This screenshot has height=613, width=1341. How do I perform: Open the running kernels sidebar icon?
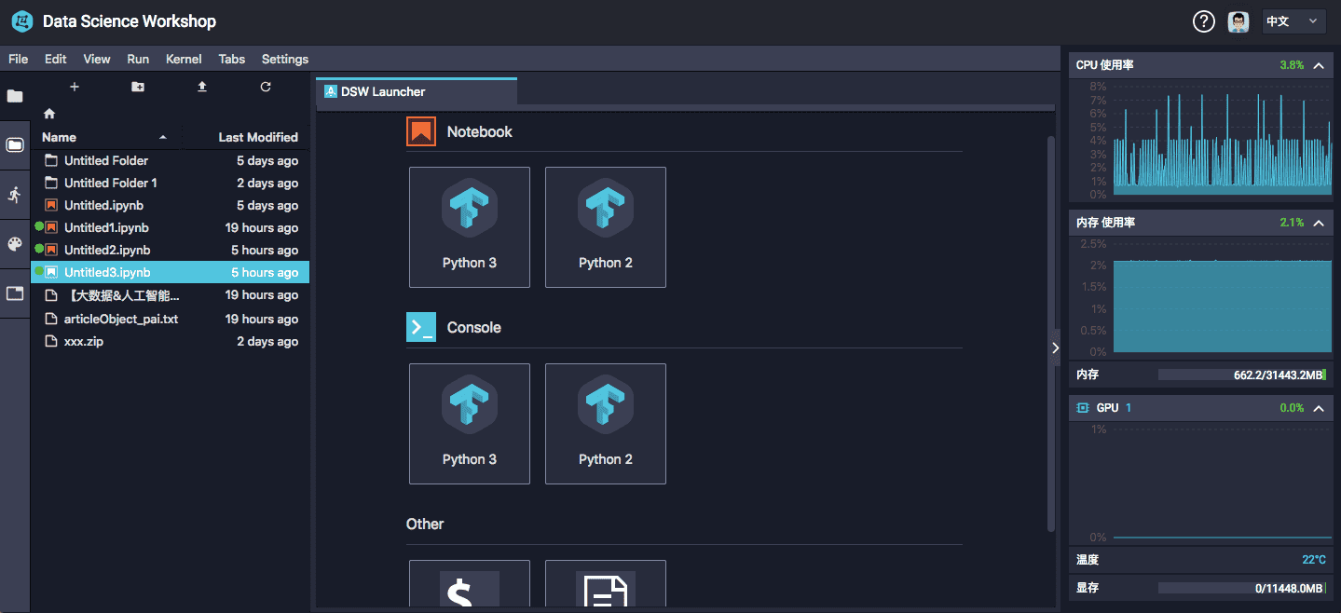click(x=15, y=194)
